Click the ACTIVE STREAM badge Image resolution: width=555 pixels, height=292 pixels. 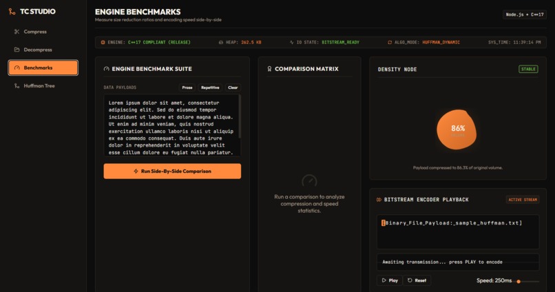pyautogui.click(x=523, y=200)
